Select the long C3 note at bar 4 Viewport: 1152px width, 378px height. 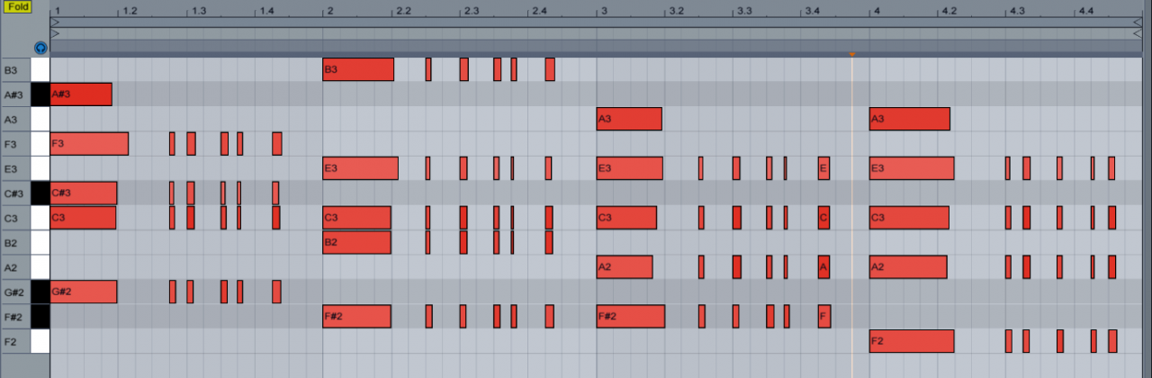[909, 218]
